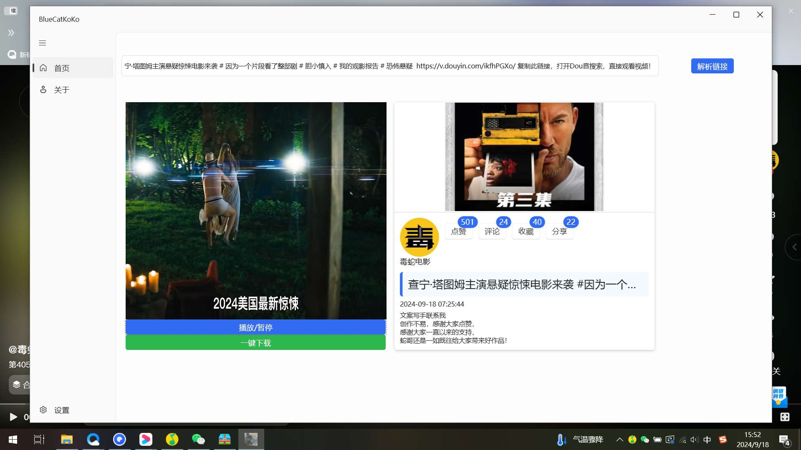Viewport: 801px width, 450px height.
Task: Click the 毒蛇电影 author name
Action: (415, 261)
